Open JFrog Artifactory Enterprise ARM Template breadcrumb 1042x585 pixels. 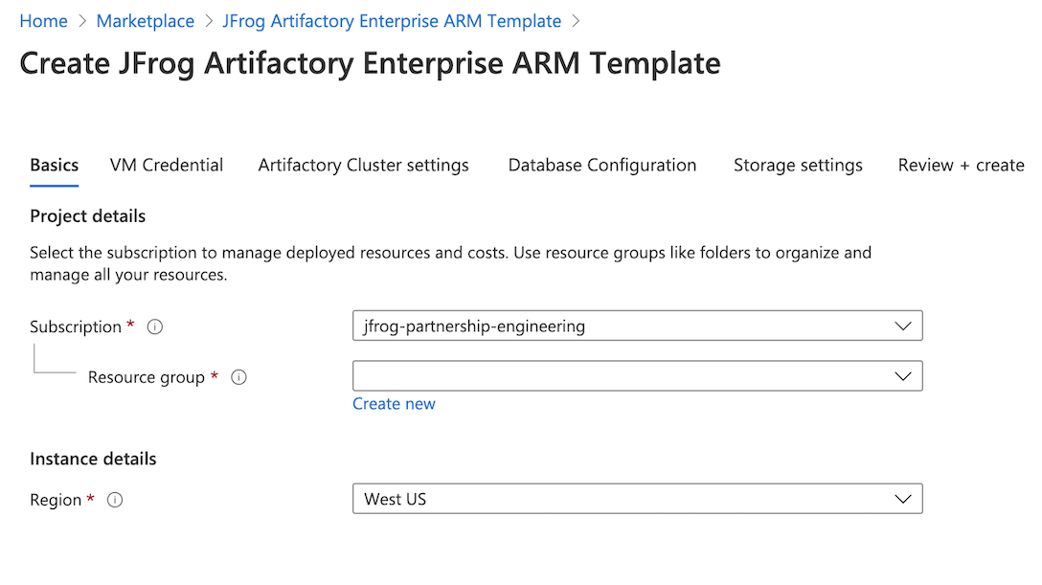pos(392,21)
